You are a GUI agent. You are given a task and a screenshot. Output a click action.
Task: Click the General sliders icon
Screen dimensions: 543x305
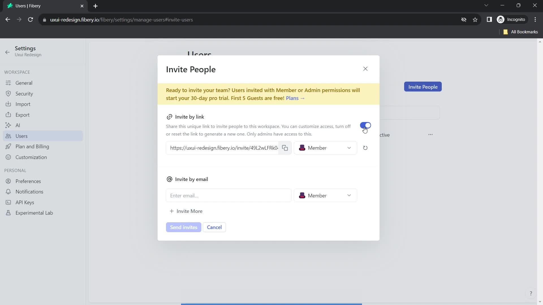point(8,83)
